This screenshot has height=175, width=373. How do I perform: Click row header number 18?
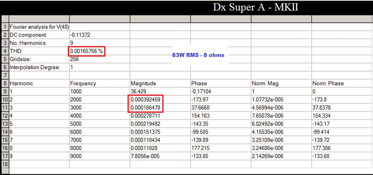pos(5,164)
